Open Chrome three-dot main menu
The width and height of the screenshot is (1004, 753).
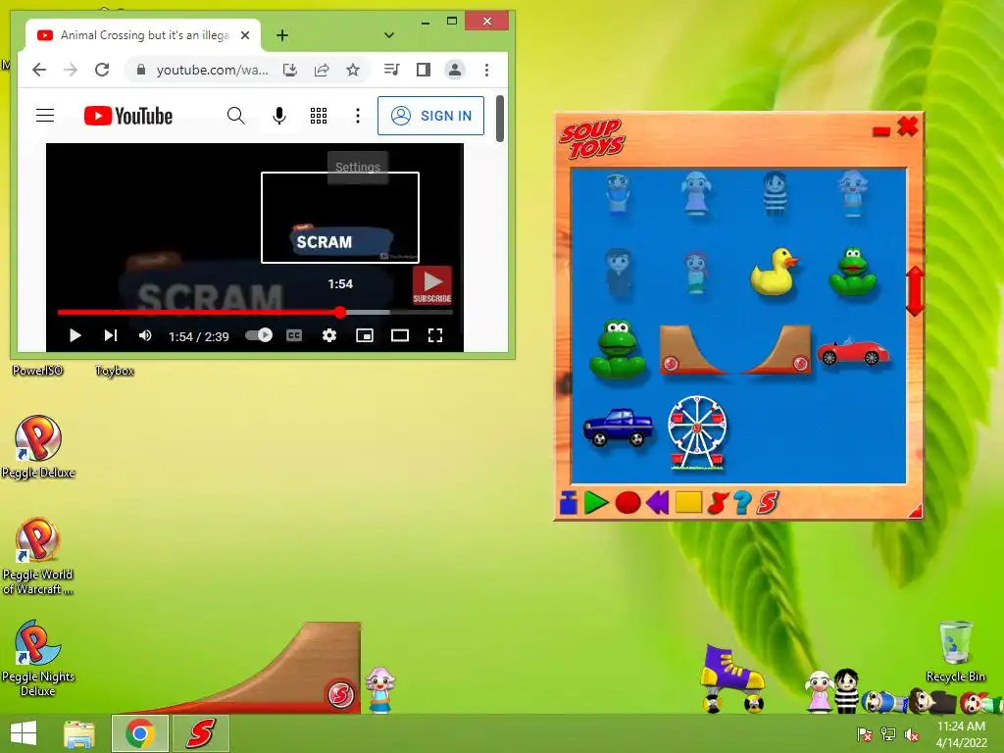486,70
